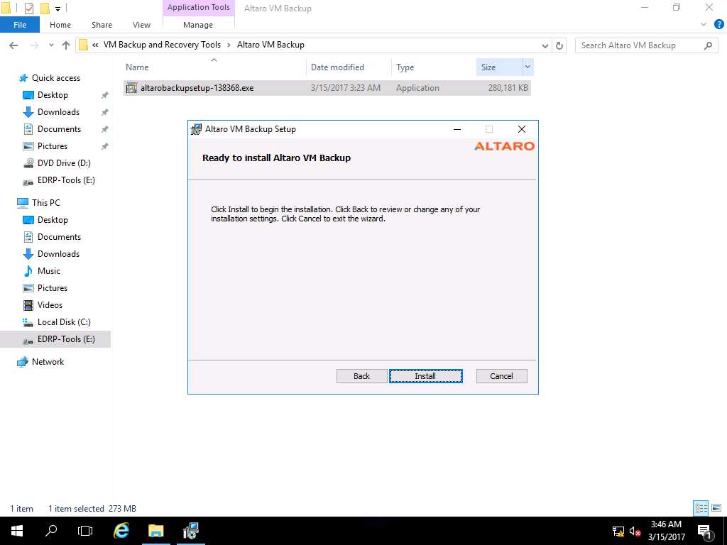Viewport: 727px width, 545px height.
Task: Click Install in Altaro setup dialog
Action: (426, 376)
